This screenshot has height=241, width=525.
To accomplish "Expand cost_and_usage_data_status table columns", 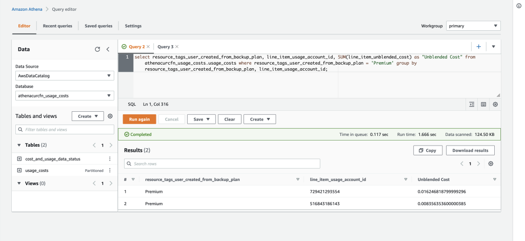I will [19, 159].
